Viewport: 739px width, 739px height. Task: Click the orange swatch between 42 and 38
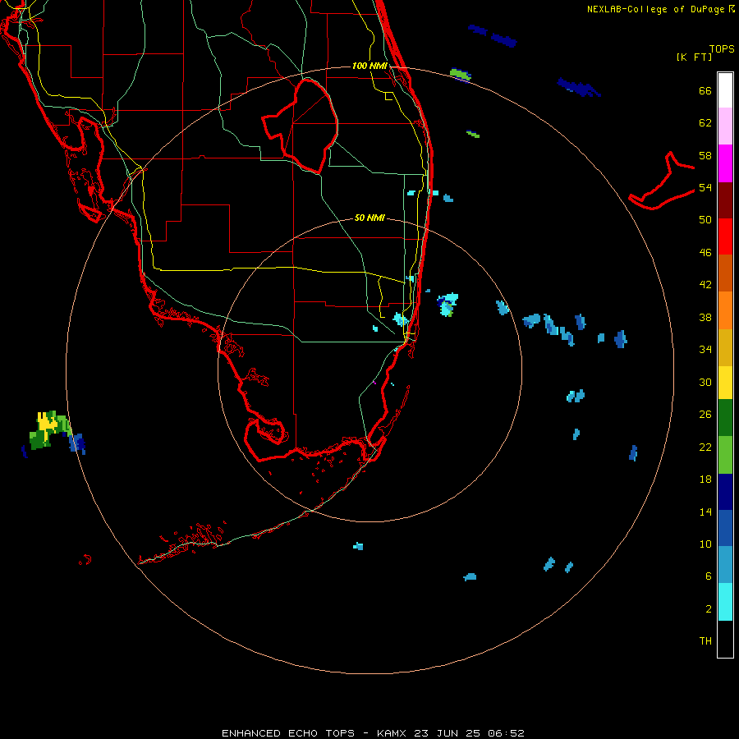point(725,310)
